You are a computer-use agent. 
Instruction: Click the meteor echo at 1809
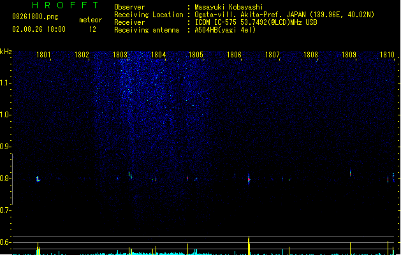351,173
